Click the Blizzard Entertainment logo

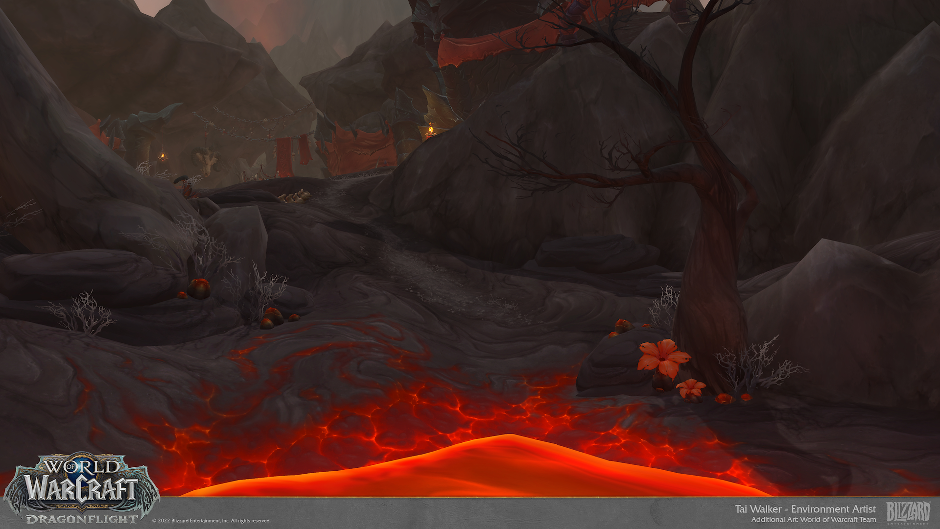(x=908, y=513)
